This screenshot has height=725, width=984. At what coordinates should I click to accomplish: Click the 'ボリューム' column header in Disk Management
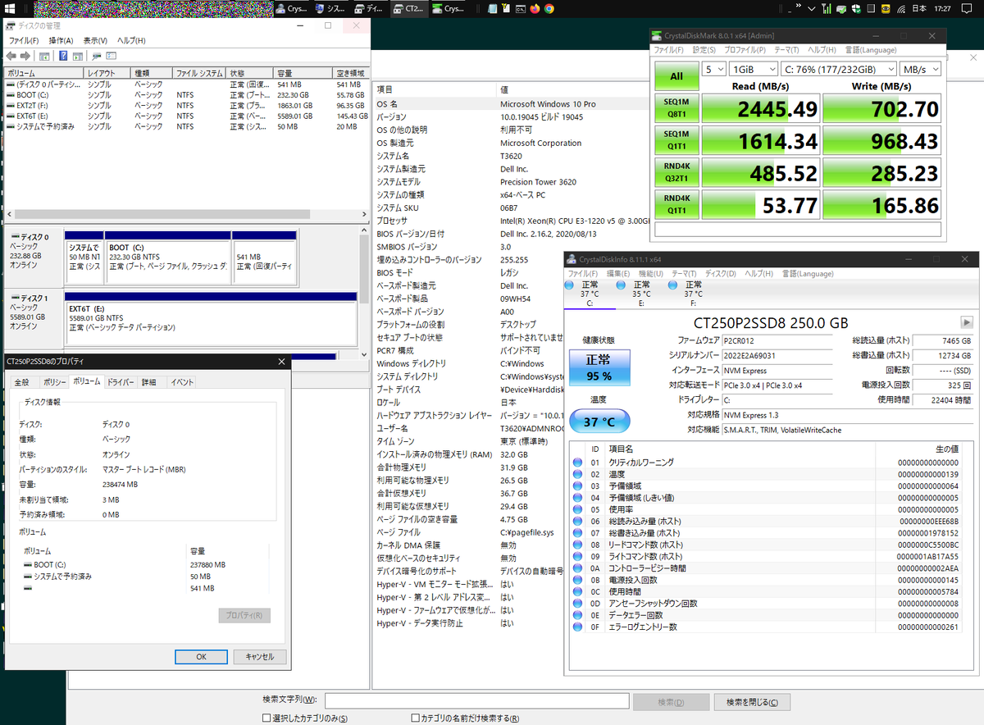tap(44, 73)
